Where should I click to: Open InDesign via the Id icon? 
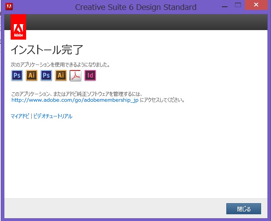(x=90, y=75)
